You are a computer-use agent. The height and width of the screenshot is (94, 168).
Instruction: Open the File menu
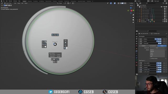coord(4,1)
